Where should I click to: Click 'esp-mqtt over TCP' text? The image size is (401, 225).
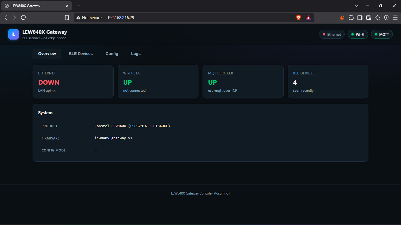click(x=223, y=91)
